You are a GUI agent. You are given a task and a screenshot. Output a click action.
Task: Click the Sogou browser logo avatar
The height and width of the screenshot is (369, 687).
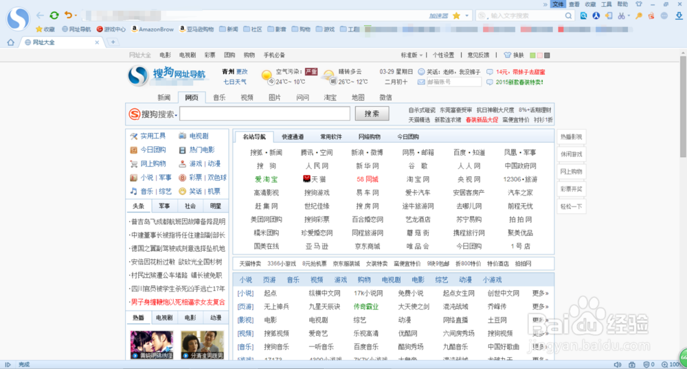(18, 19)
